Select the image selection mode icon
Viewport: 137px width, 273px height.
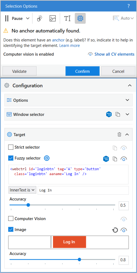tap(52, 18)
